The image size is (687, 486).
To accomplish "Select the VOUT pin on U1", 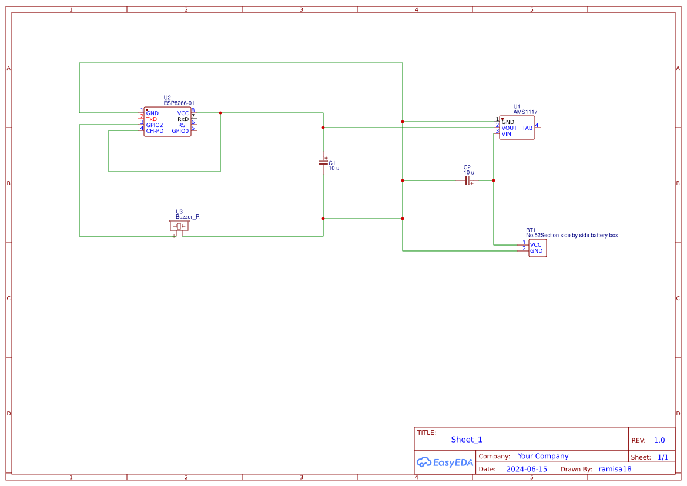I will [508, 128].
